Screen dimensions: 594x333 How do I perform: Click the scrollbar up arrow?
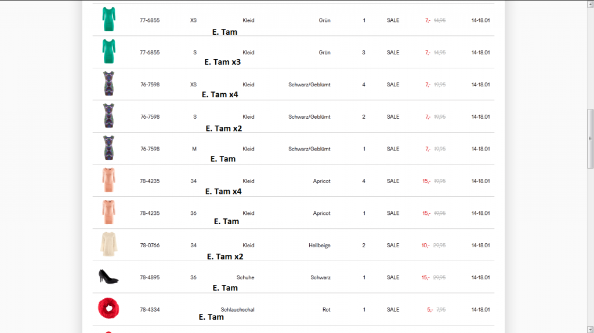591,3
